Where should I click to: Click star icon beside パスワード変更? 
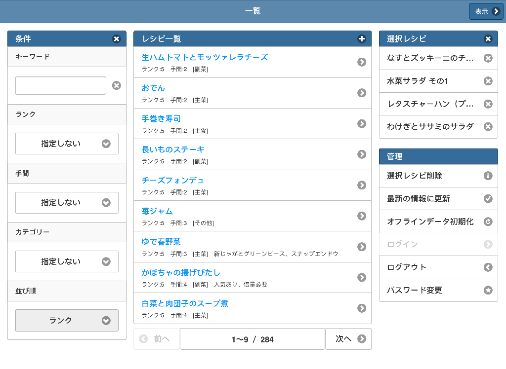click(x=488, y=291)
